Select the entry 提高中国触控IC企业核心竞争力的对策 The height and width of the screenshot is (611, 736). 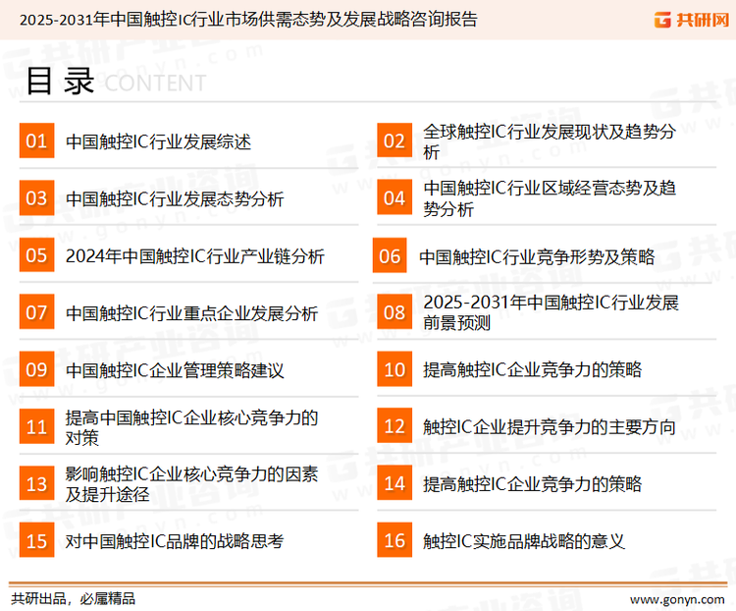coord(191,427)
